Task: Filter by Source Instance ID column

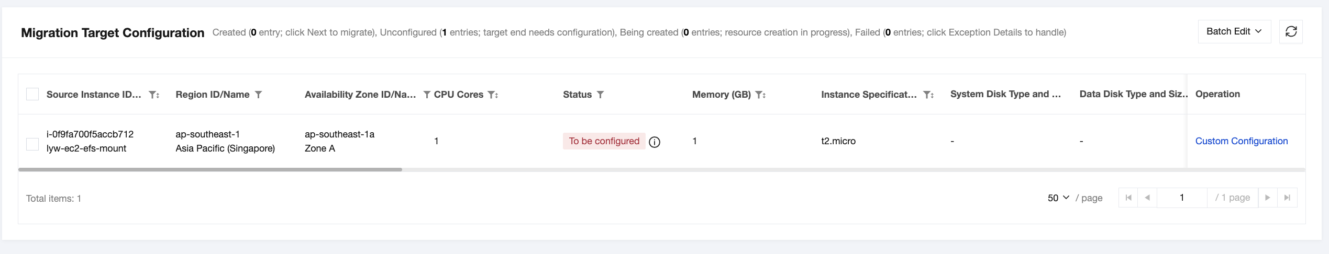Action: tap(153, 95)
